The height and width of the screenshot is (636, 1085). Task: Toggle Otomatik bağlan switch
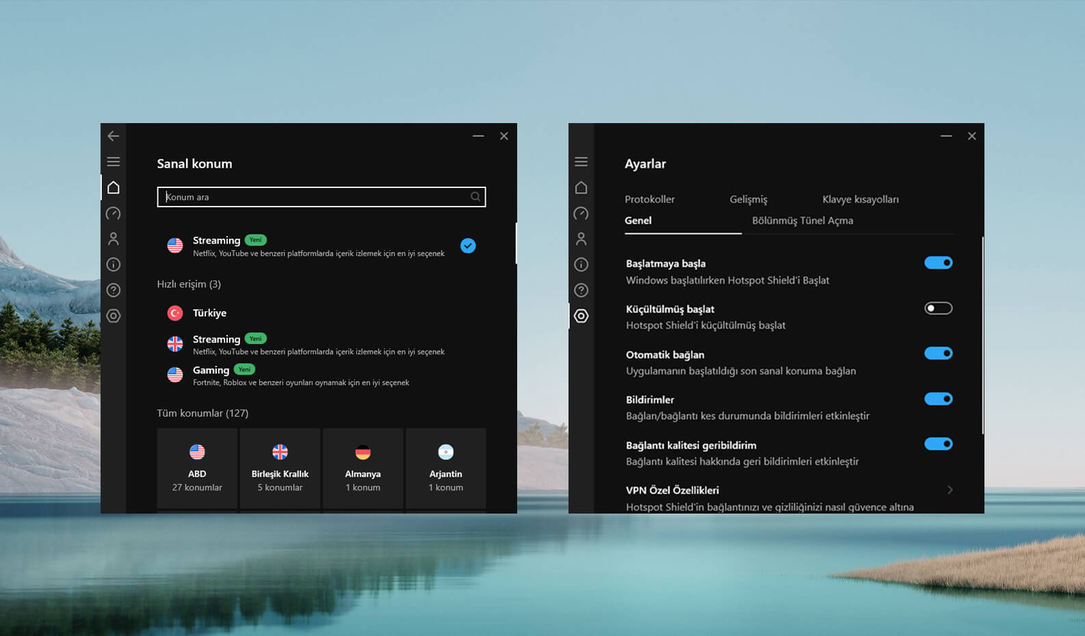(939, 354)
